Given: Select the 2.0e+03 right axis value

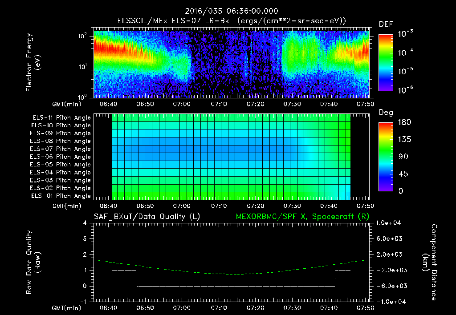Looking at the screenshot, I should [390, 254].
